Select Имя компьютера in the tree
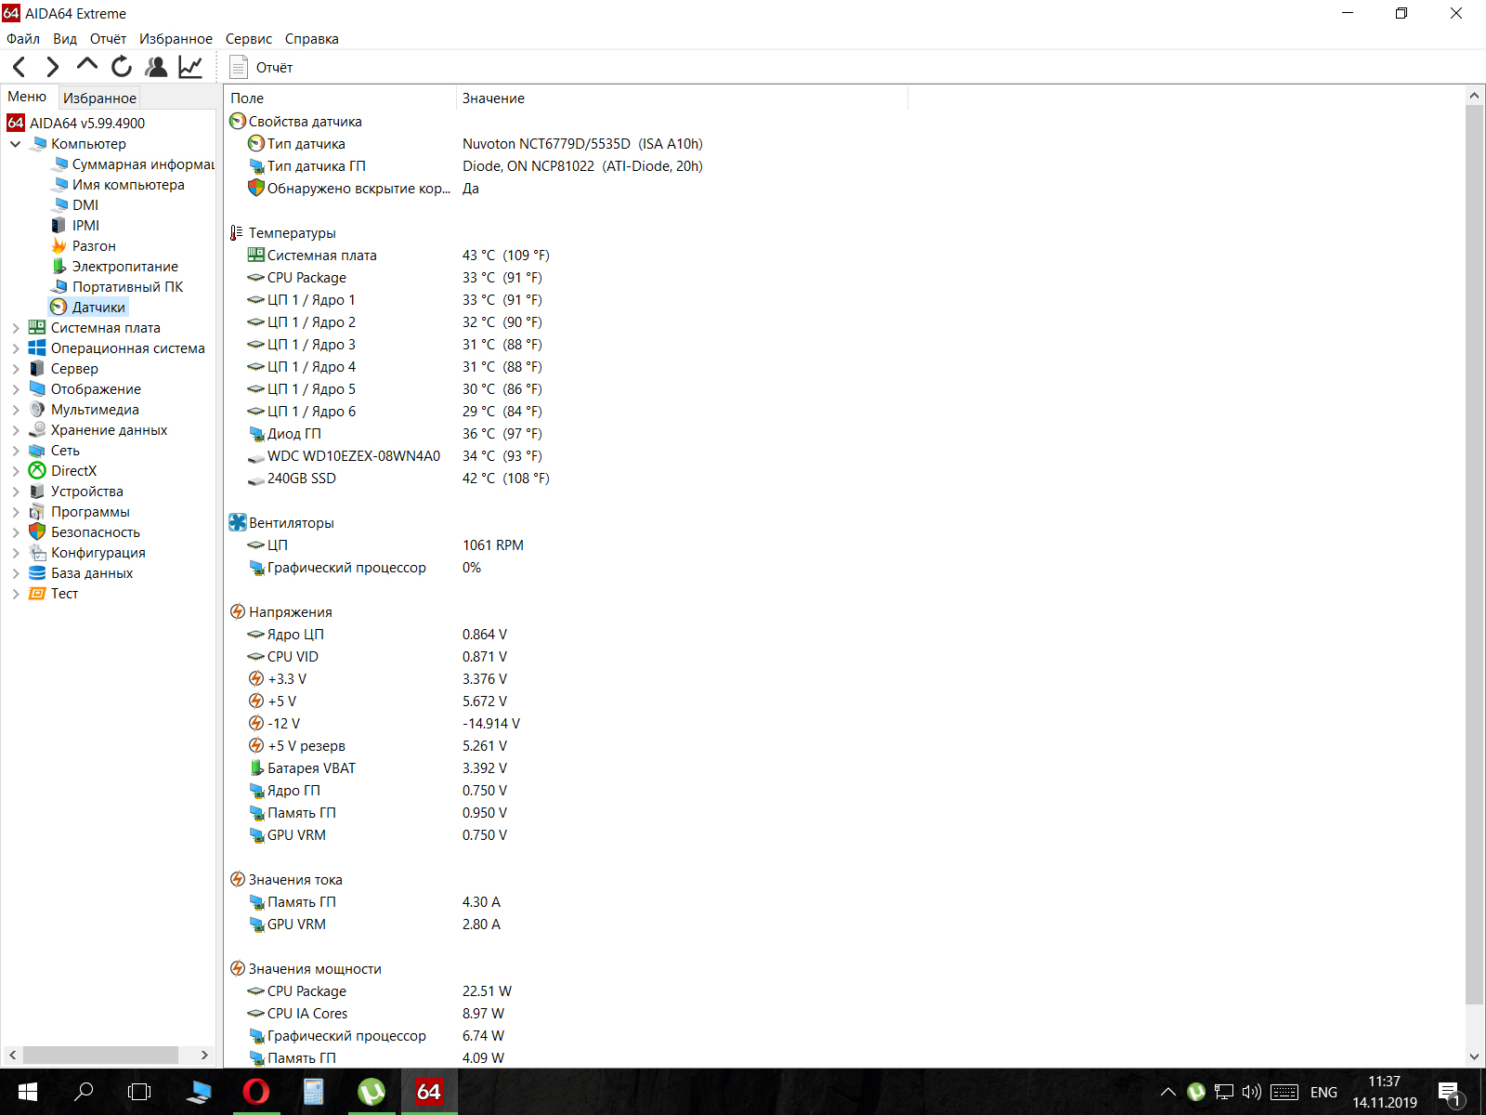The width and height of the screenshot is (1486, 1115). click(x=118, y=185)
